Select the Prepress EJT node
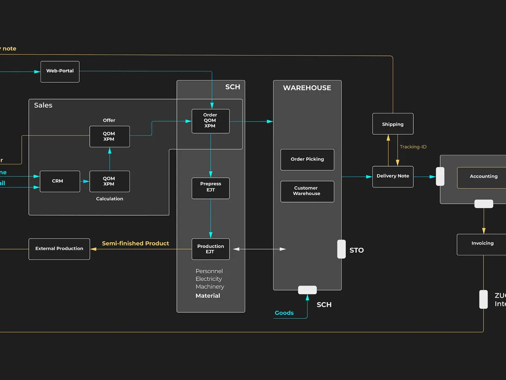Screen dimensions: 506x380 coord(210,187)
